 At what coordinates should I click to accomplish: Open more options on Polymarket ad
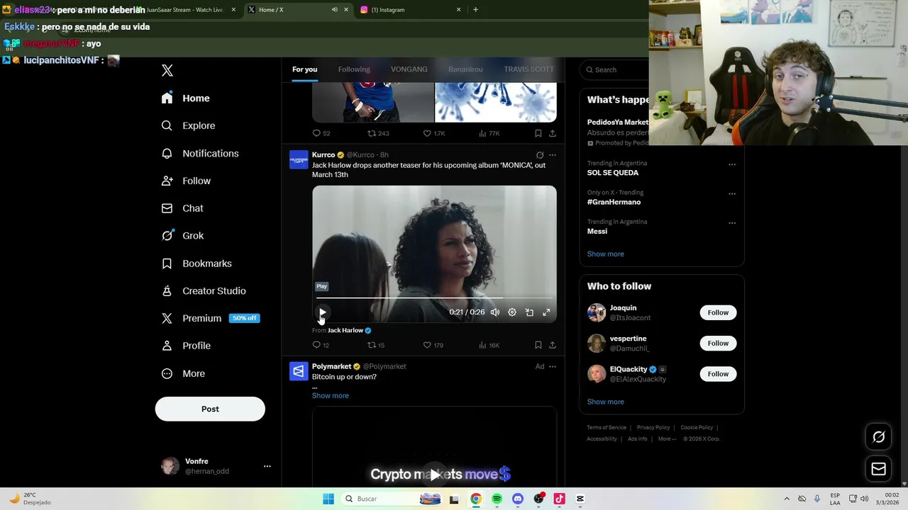pos(553,367)
